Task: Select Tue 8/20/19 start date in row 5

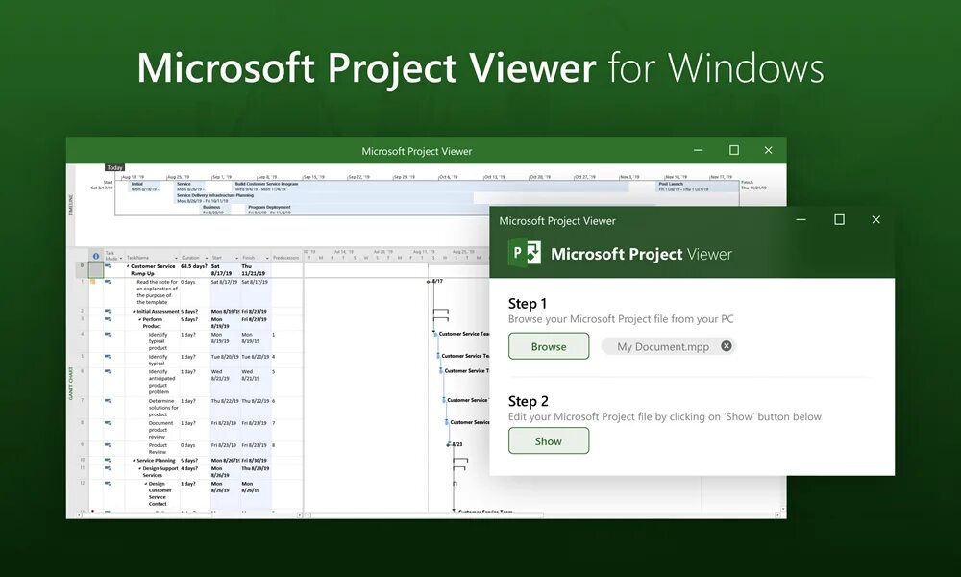Action: pos(225,356)
